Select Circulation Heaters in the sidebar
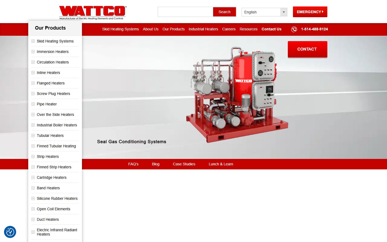Screen dimensions: 387x242 (x=53, y=62)
